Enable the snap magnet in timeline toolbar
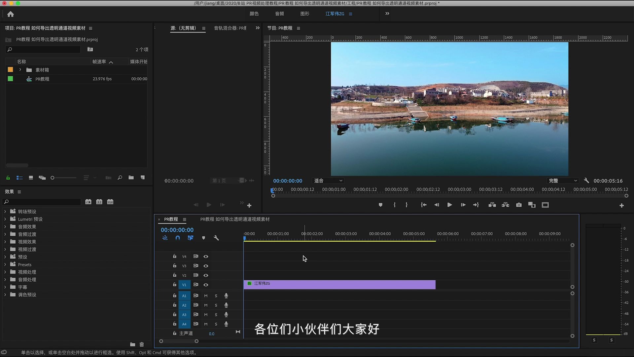 [178, 238]
